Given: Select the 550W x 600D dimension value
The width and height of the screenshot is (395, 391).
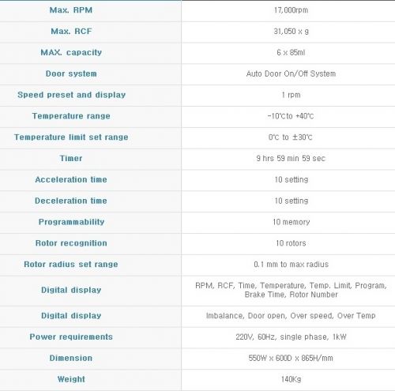Looking at the screenshot, I should pos(291,358).
